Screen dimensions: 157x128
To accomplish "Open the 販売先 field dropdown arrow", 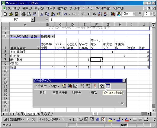I will click(x=53, y=36).
